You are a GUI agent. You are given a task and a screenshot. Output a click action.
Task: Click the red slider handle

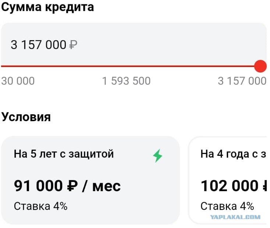(260, 66)
